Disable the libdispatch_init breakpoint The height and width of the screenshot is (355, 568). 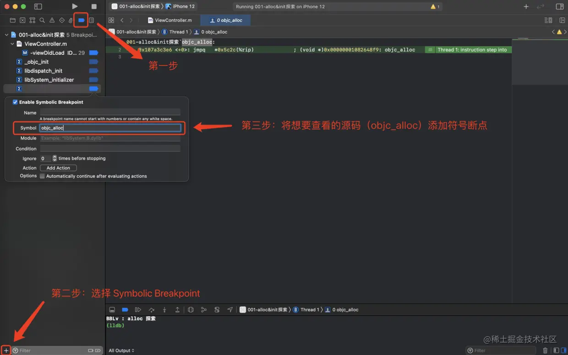pyautogui.click(x=93, y=71)
